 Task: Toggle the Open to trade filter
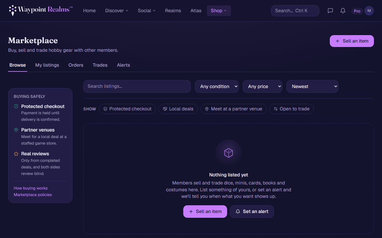coord(292,109)
